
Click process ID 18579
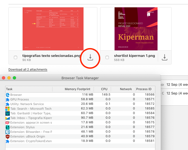tap(150, 136)
